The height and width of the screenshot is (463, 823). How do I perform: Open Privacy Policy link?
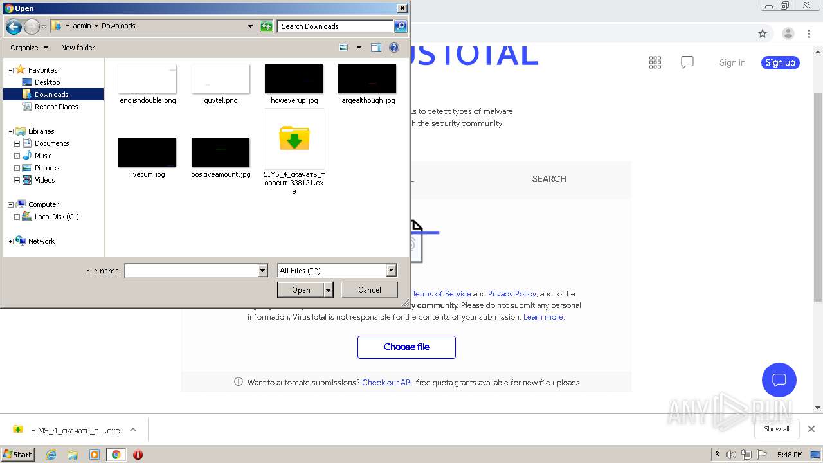point(512,294)
